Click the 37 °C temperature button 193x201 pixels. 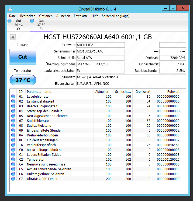23,80
